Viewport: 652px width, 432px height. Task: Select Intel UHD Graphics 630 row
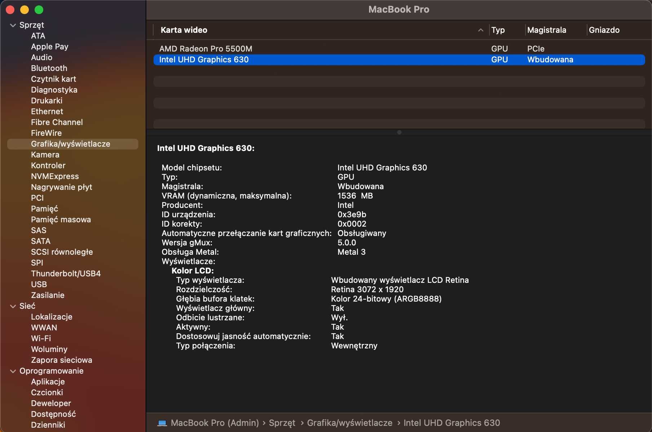point(399,60)
